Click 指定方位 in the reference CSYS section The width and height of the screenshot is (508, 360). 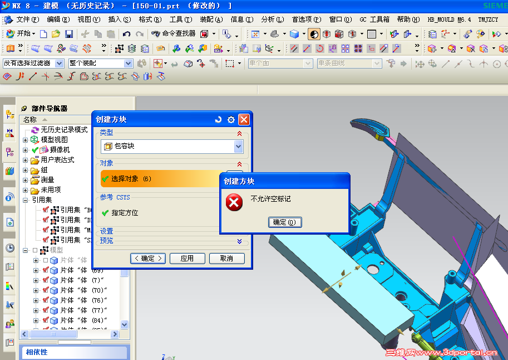(x=125, y=213)
